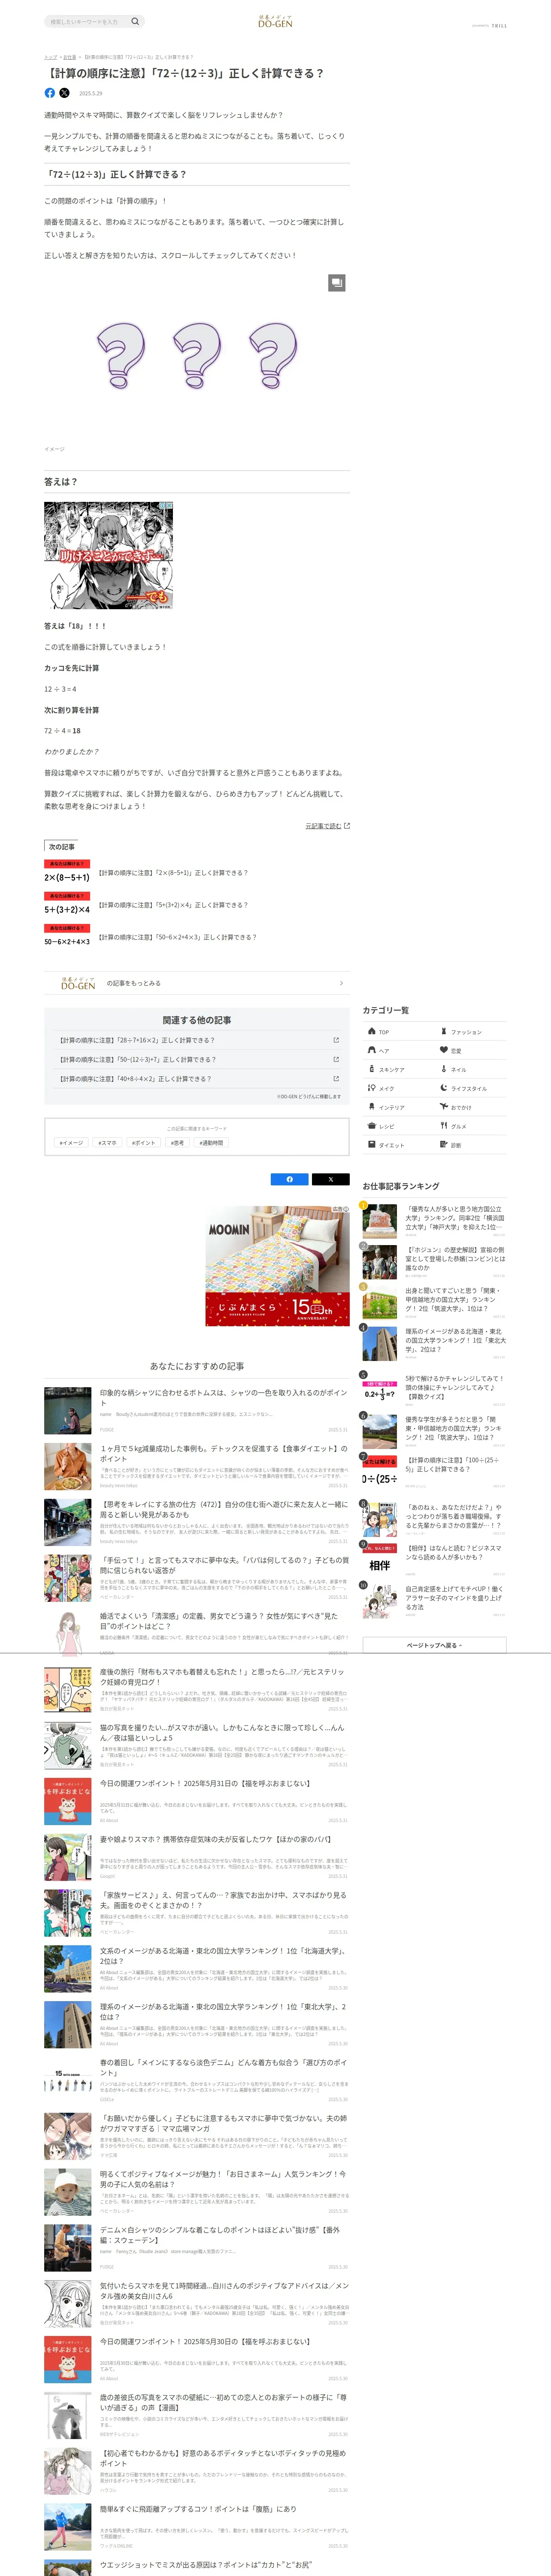Click the comment bubble icon above quiz image
Screen dimensions: 551x2576
point(337,283)
